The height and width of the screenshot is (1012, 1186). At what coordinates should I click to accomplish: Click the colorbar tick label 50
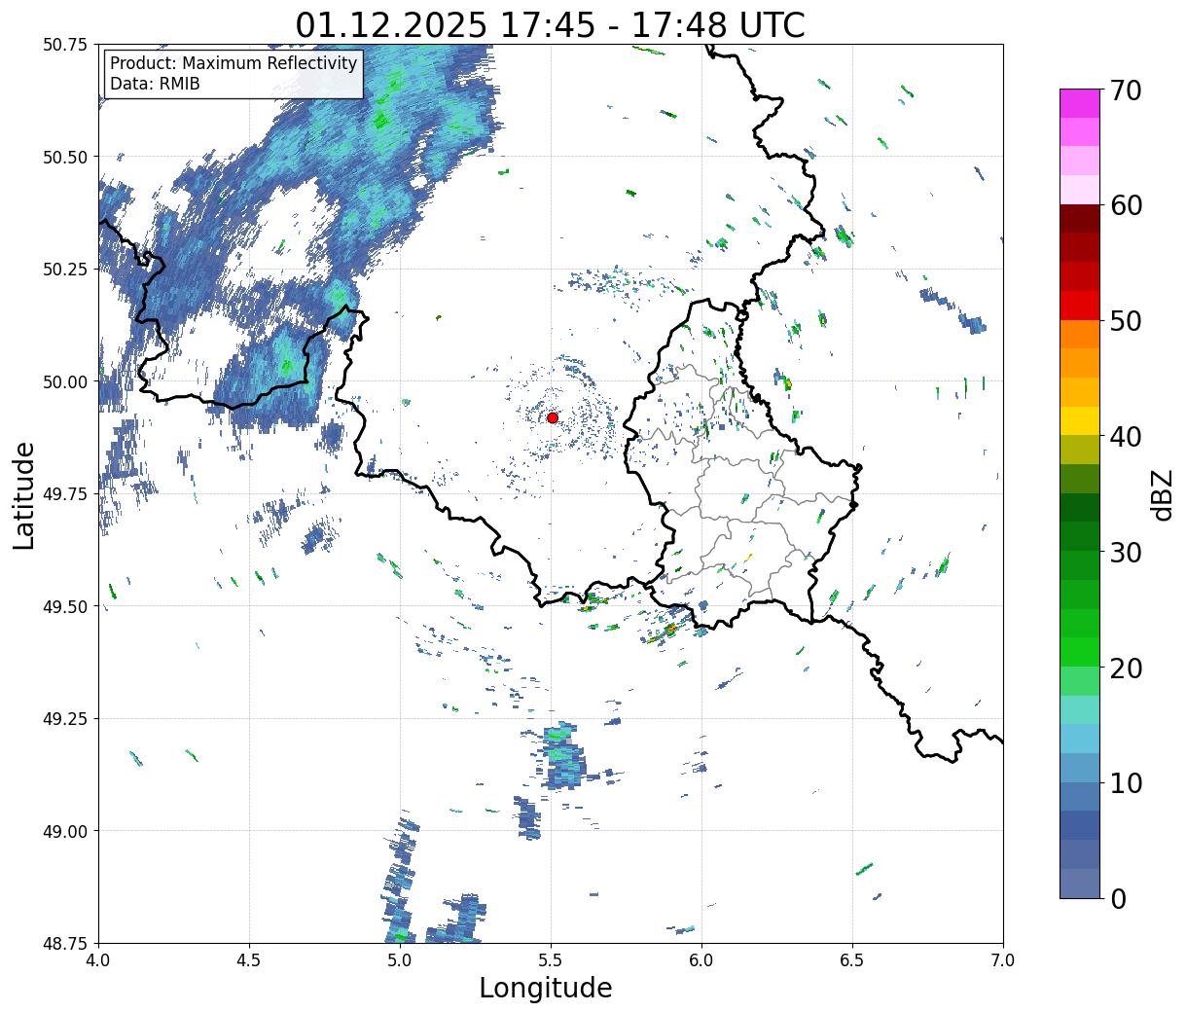pos(1126,320)
